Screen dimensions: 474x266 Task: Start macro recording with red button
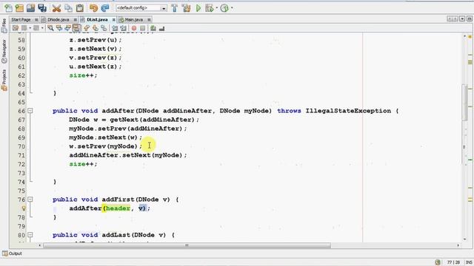[x=134, y=28]
